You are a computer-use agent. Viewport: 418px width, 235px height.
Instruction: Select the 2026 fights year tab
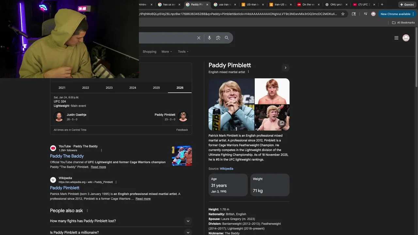pyautogui.click(x=180, y=87)
